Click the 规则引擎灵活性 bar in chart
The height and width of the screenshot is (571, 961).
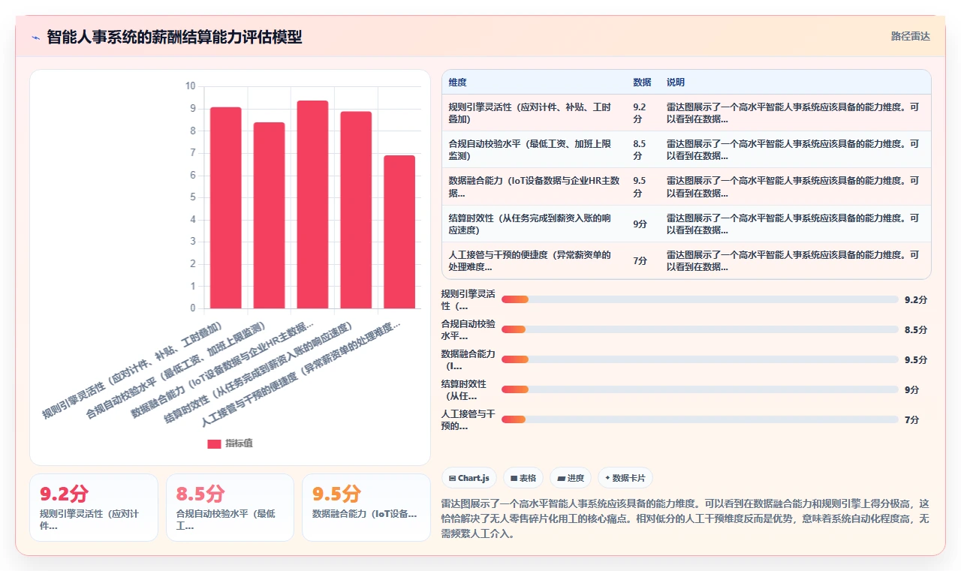tap(225, 208)
